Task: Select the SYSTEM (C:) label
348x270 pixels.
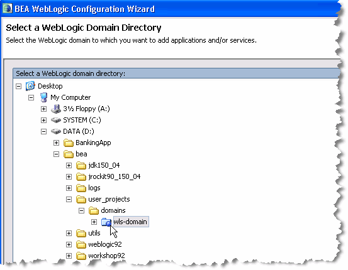Action: point(82,120)
